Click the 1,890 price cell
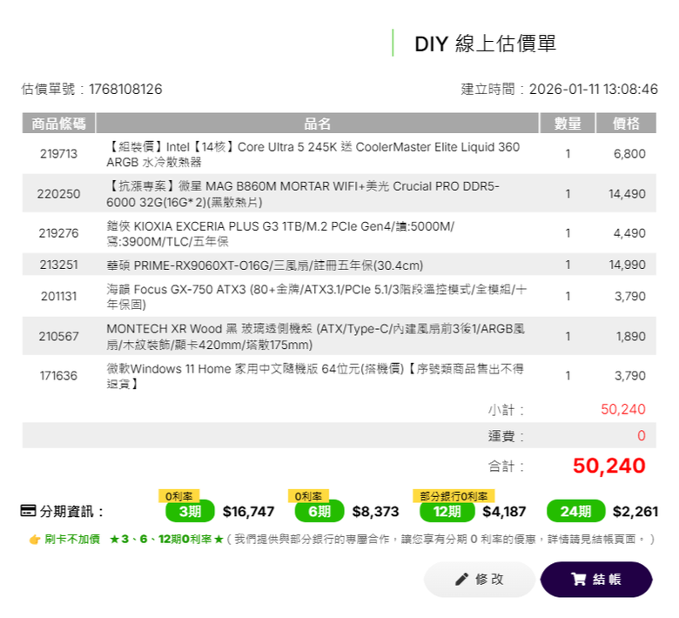This screenshot has width=679, height=618. tap(630, 336)
